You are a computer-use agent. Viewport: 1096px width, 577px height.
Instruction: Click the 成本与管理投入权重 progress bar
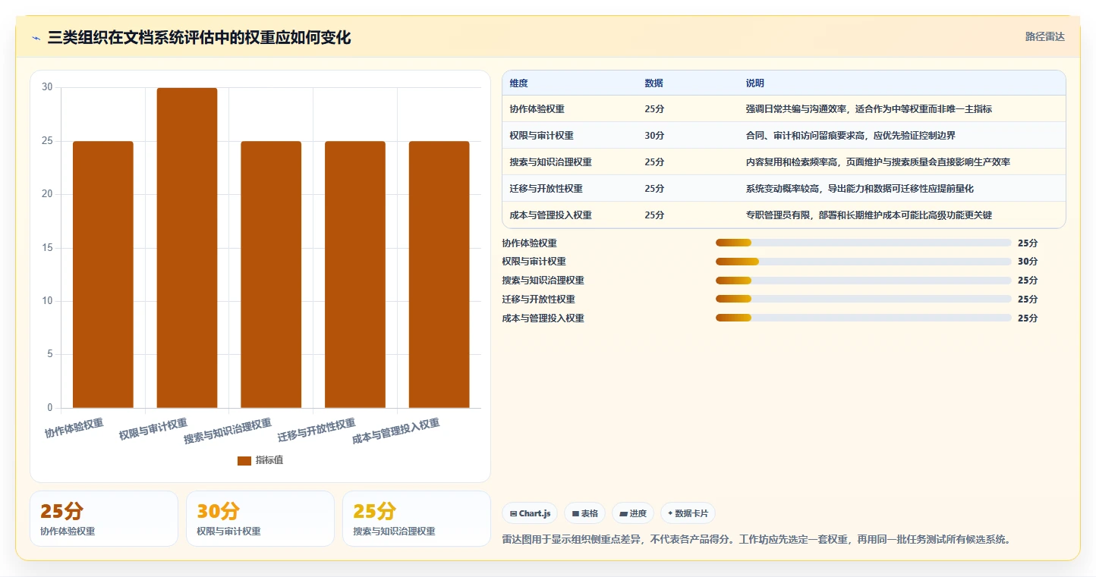[x=864, y=318]
